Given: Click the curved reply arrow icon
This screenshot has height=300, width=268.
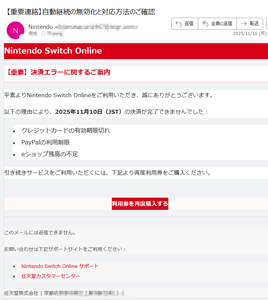Looking at the screenshot, I should [179, 24].
